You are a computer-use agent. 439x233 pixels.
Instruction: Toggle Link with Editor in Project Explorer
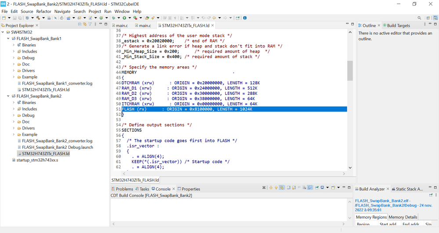point(85,24)
